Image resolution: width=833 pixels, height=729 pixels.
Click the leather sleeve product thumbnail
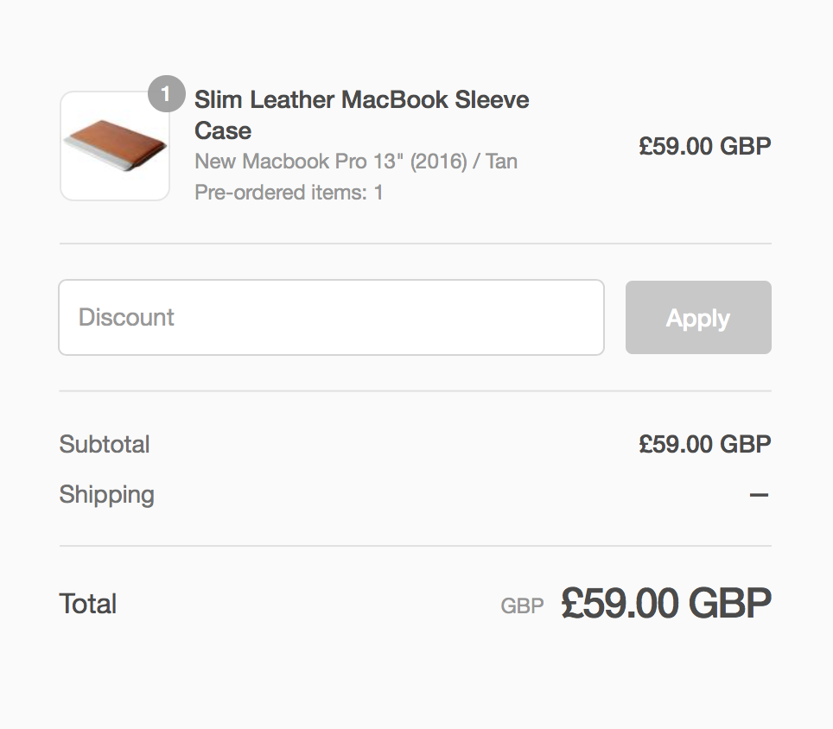(114, 146)
